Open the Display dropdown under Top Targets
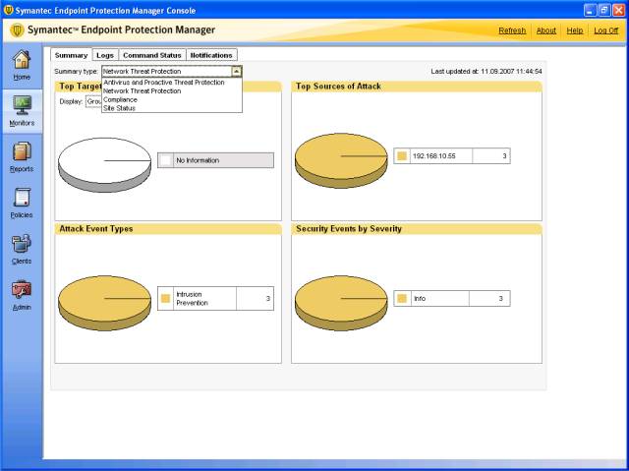The image size is (629, 471). pyautogui.click(x=93, y=101)
